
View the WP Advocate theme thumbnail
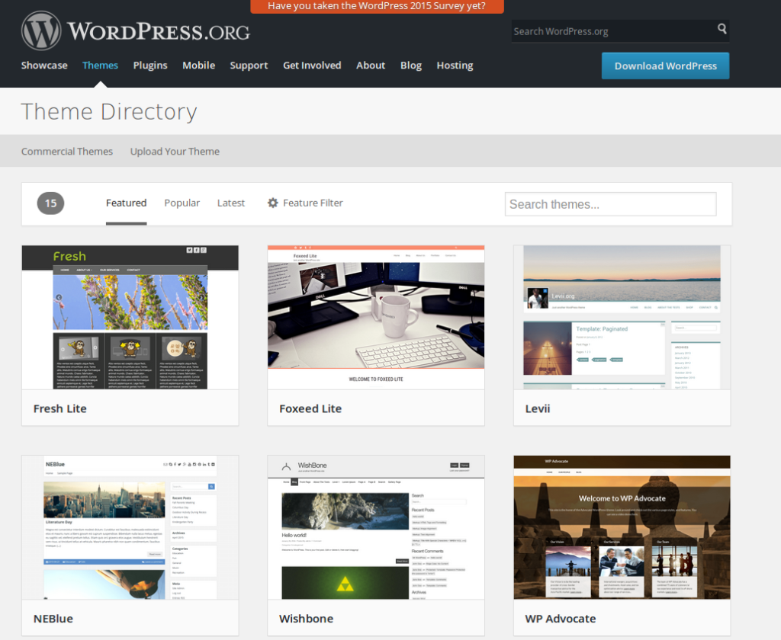coord(622,527)
